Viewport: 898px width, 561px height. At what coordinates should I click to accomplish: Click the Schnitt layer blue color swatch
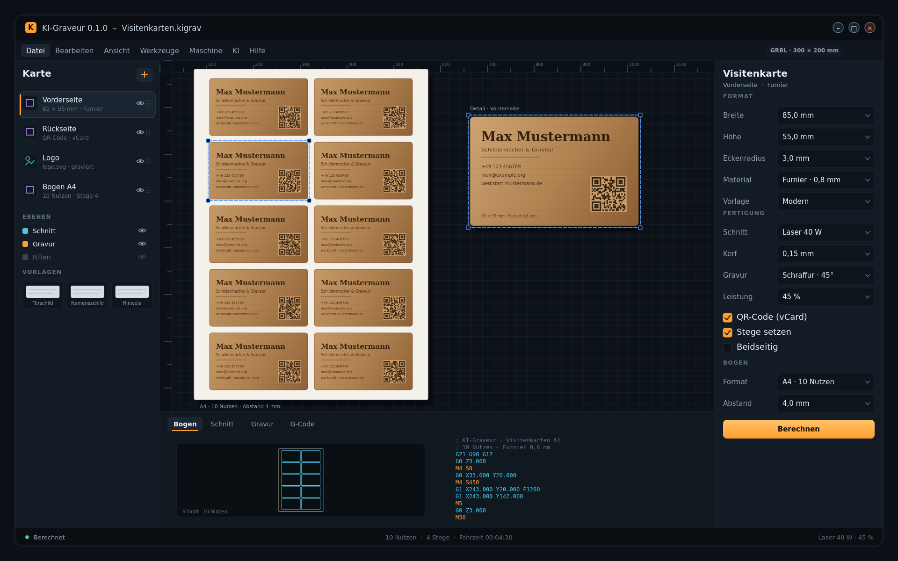(25, 231)
